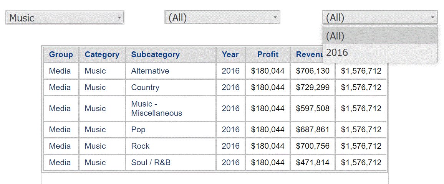
Task: Select the Alternative subcategory cell
Action: pos(171,71)
